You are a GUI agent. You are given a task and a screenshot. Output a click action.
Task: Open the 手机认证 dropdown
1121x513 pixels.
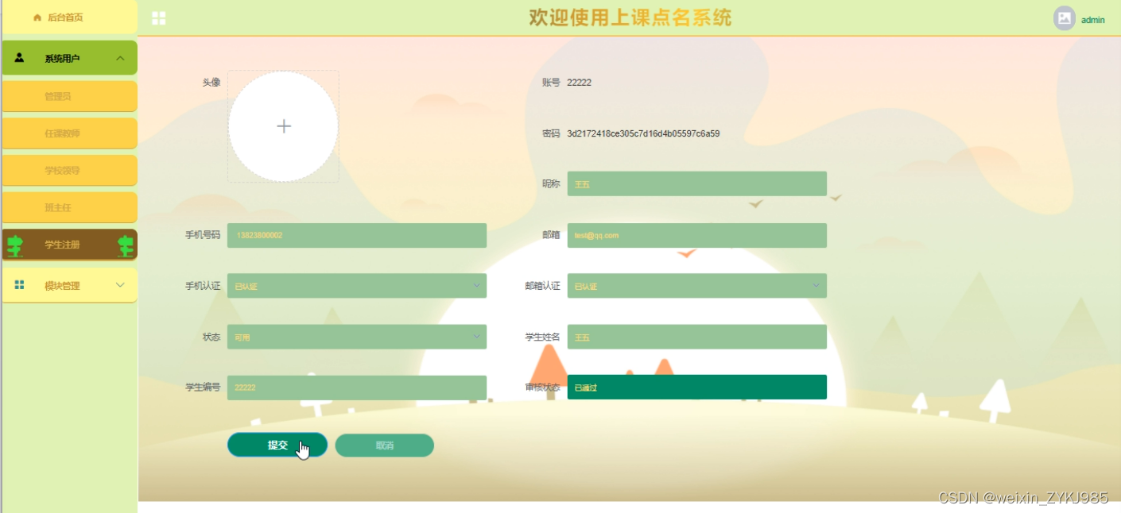(x=357, y=286)
